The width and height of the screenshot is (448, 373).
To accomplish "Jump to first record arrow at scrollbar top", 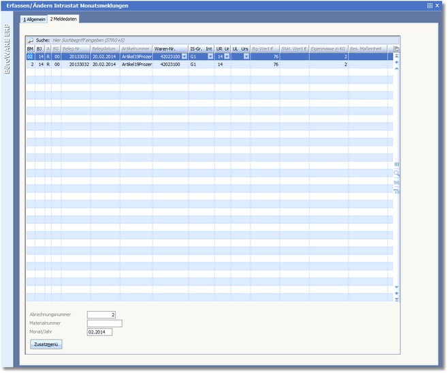I will 396,57.
